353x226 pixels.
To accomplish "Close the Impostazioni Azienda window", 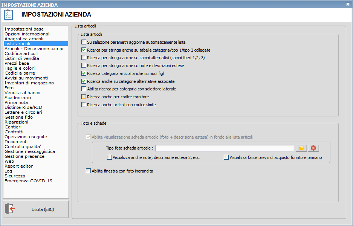I will (347, 5).
